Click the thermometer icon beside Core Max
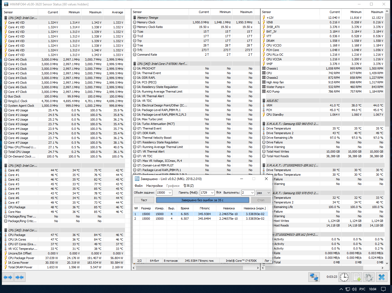Viewport: 392px width, 293px height. [x=6, y=212]
